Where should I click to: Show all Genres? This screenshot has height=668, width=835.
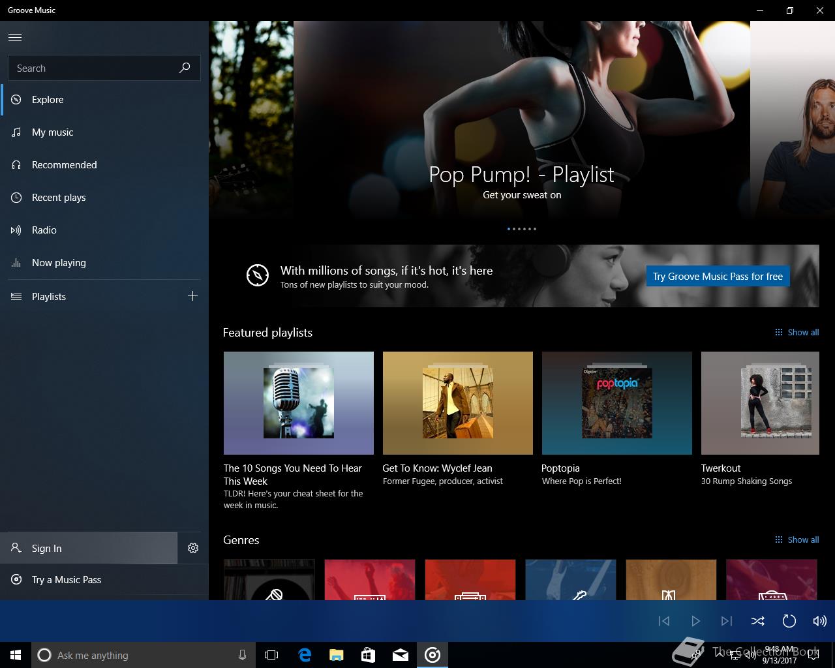coord(797,539)
